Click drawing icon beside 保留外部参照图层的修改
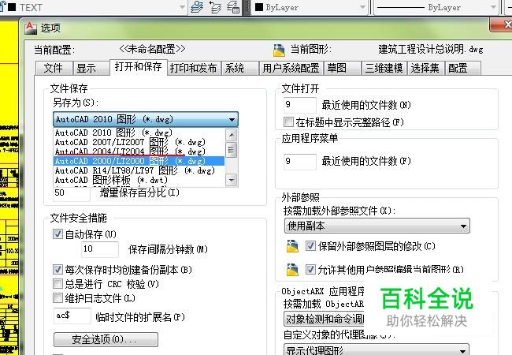Image resolution: width=512 pixels, height=355 pixels. [x=292, y=246]
